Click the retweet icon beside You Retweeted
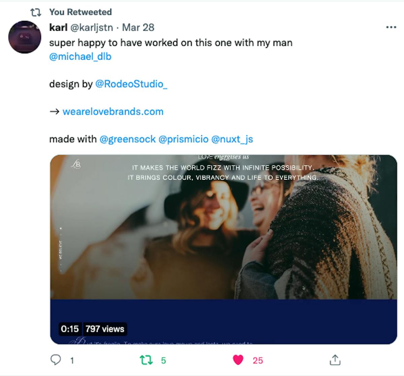Viewport: 404px width, 376px height. (36, 12)
